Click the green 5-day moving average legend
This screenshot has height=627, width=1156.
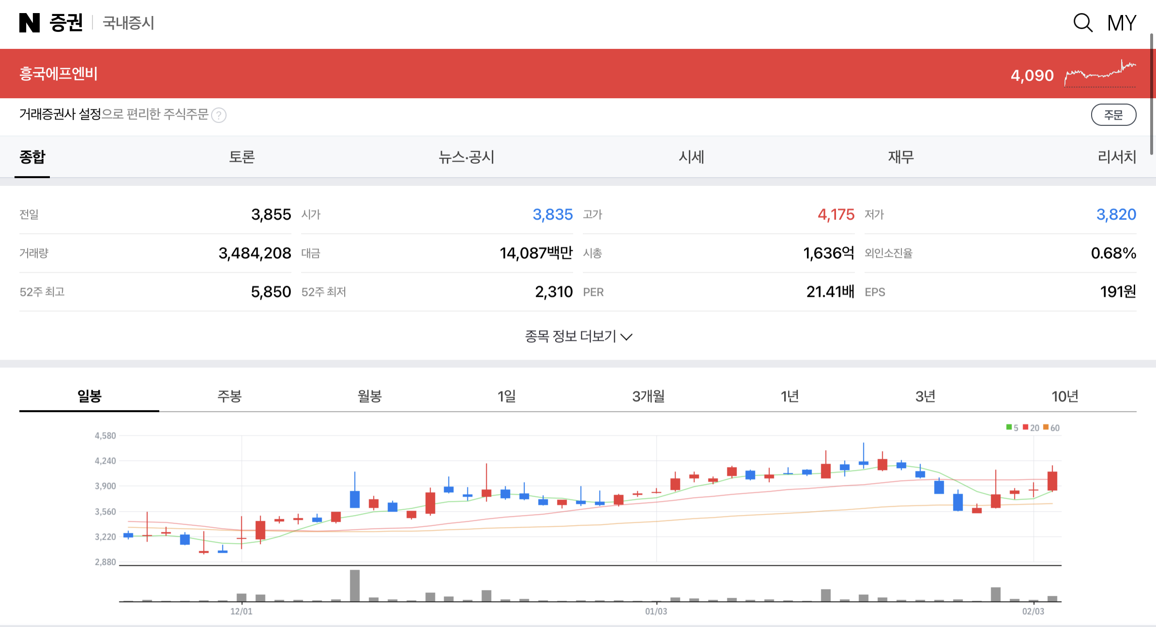coord(1012,428)
